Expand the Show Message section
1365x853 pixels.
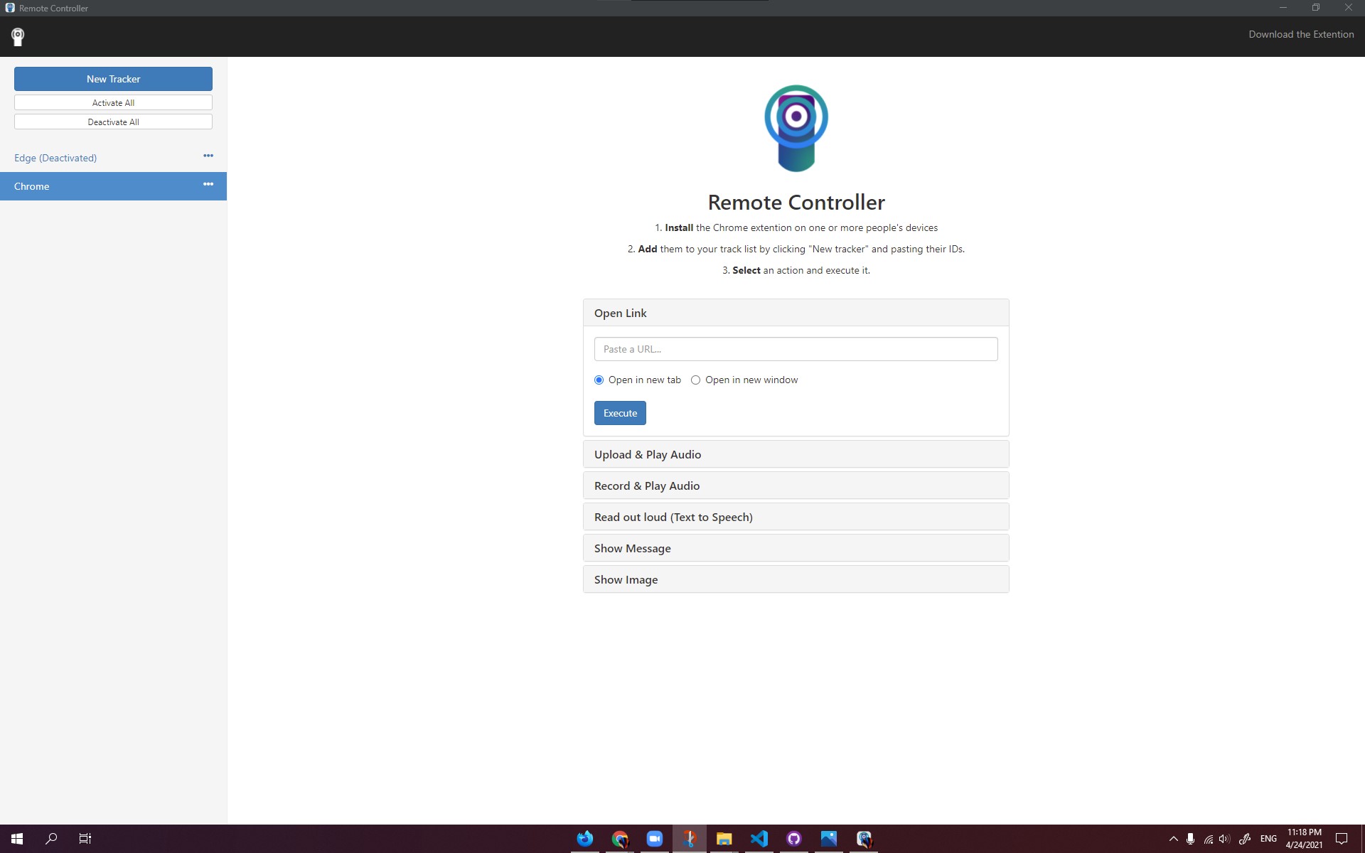click(x=796, y=548)
